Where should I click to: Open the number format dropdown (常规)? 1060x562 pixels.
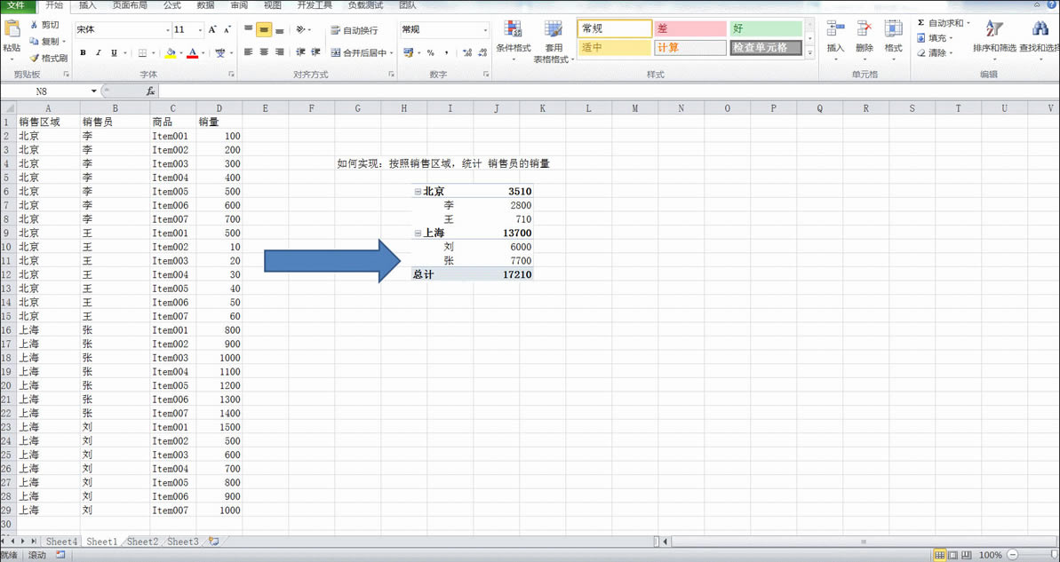coord(485,29)
